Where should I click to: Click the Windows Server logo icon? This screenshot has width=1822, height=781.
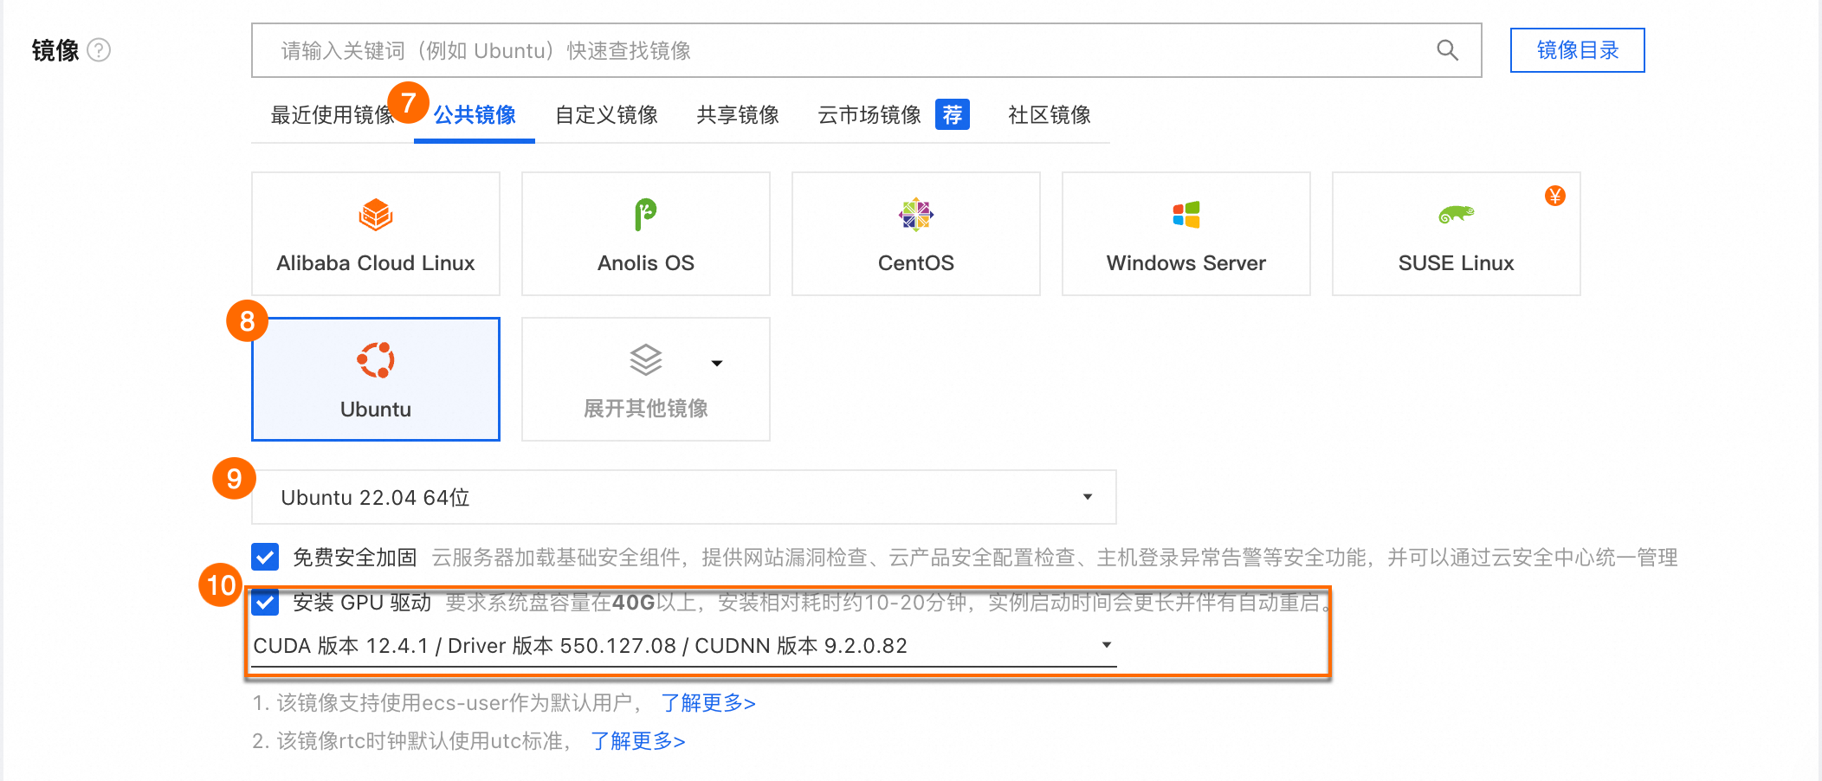point(1186,215)
